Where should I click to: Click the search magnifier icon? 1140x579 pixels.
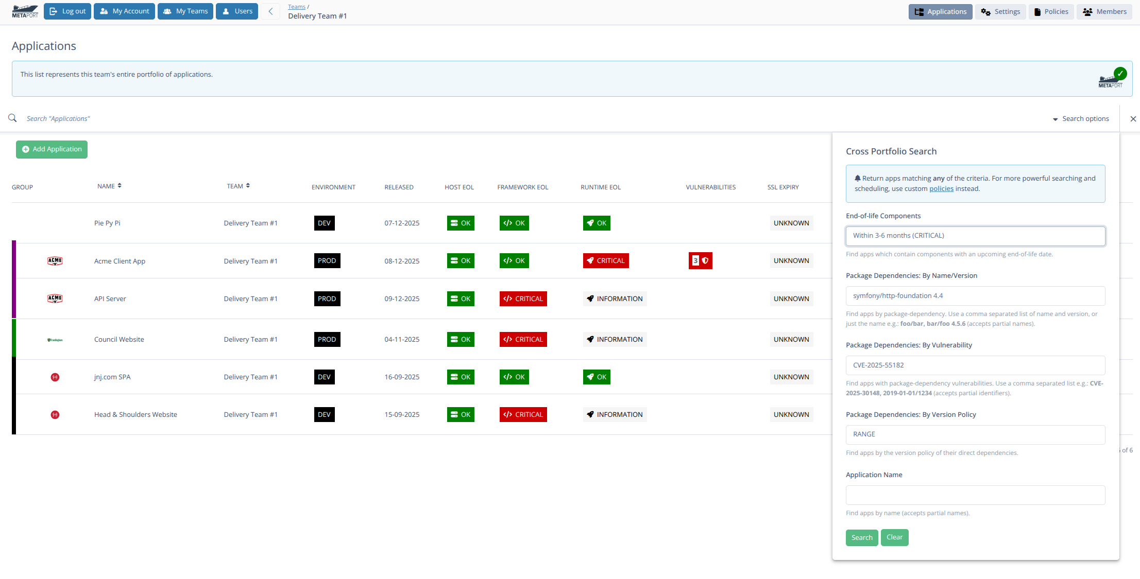click(x=12, y=118)
